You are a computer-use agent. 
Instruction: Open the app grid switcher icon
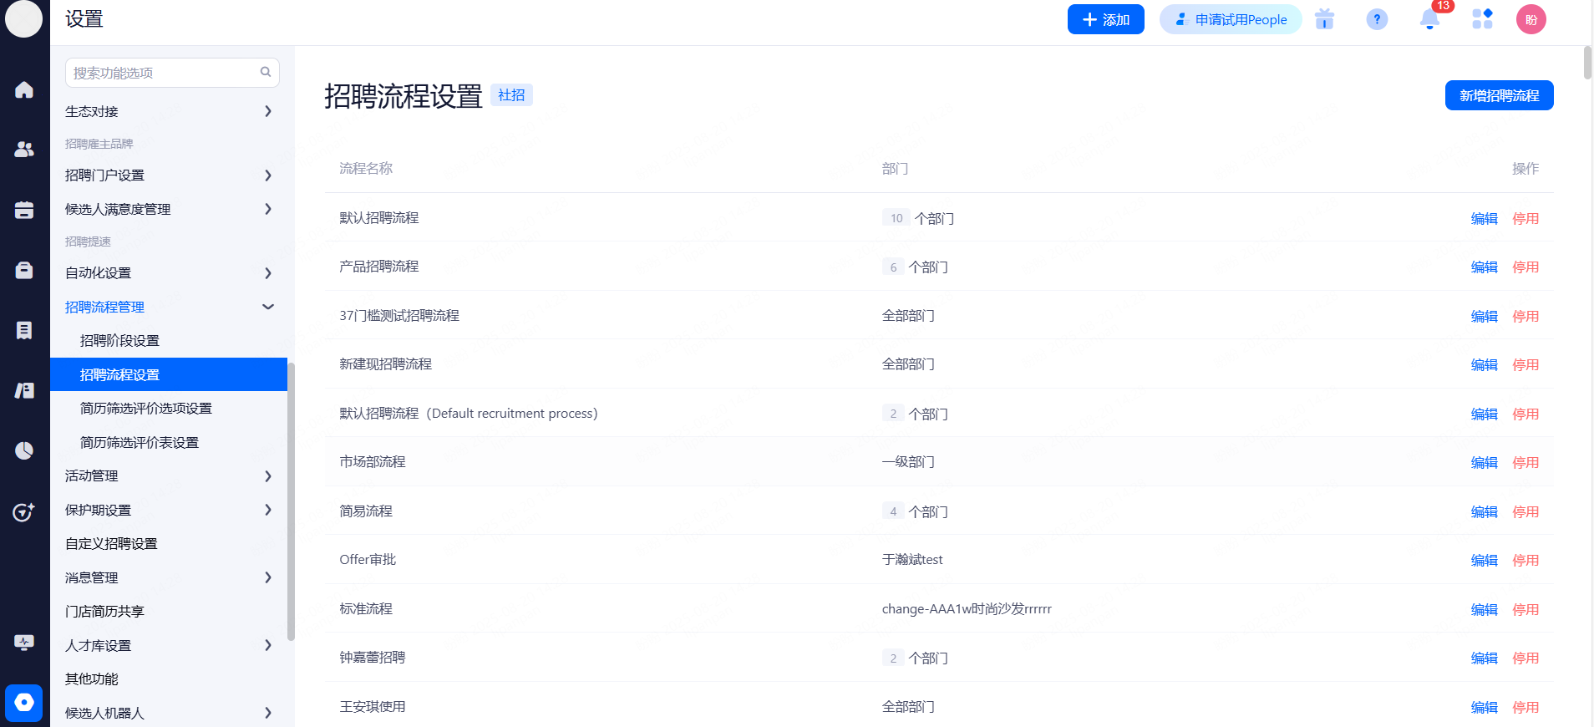click(1482, 19)
